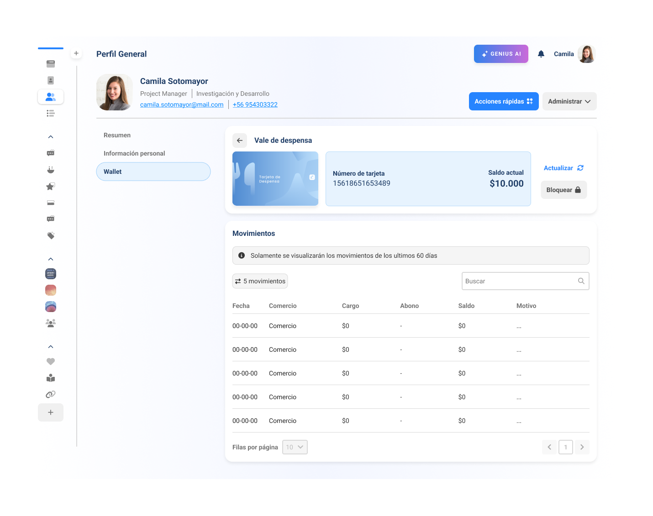This screenshot has width=653, height=516.
Task: Click Actualizar to refresh the balance
Action: click(563, 168)
